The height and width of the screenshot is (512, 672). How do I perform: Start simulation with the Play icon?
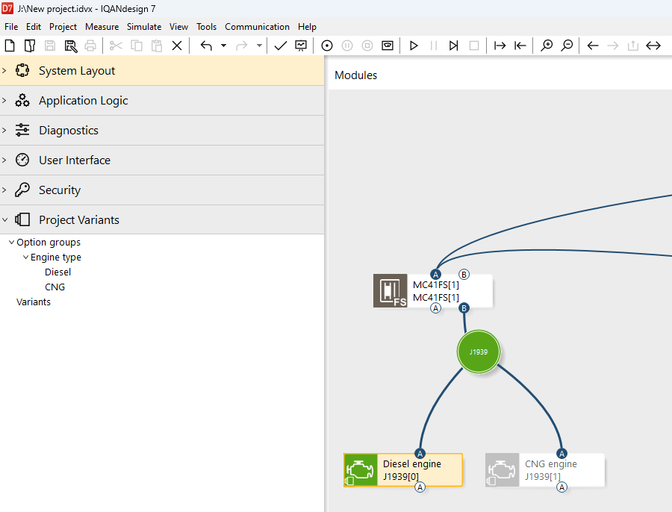tap(414, 46)
